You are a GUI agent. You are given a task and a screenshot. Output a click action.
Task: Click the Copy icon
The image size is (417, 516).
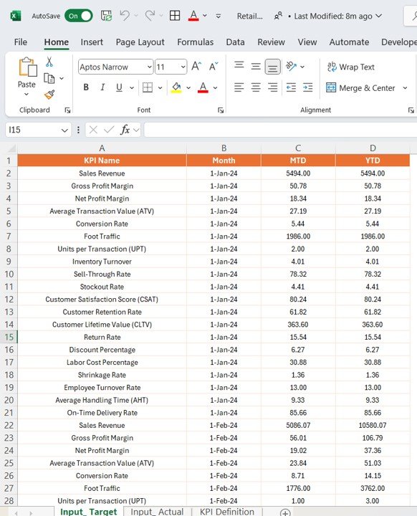[x=49, y=78]
